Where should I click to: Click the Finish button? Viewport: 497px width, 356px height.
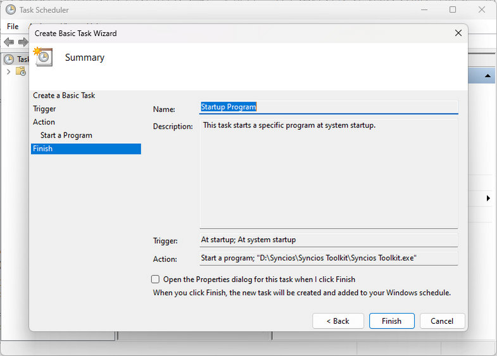point(391,321)
